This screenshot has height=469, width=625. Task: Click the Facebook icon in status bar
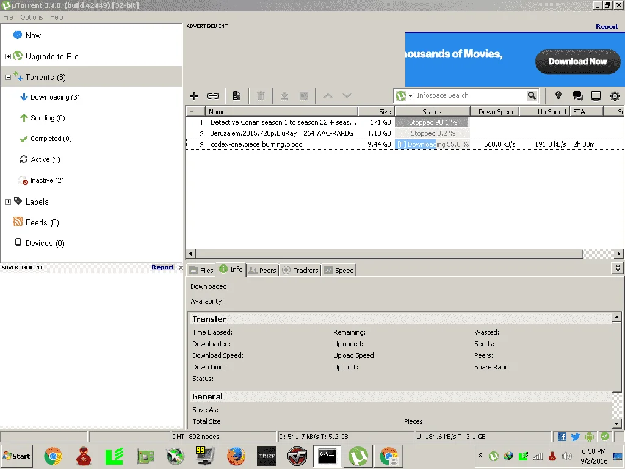coord(562,437)
